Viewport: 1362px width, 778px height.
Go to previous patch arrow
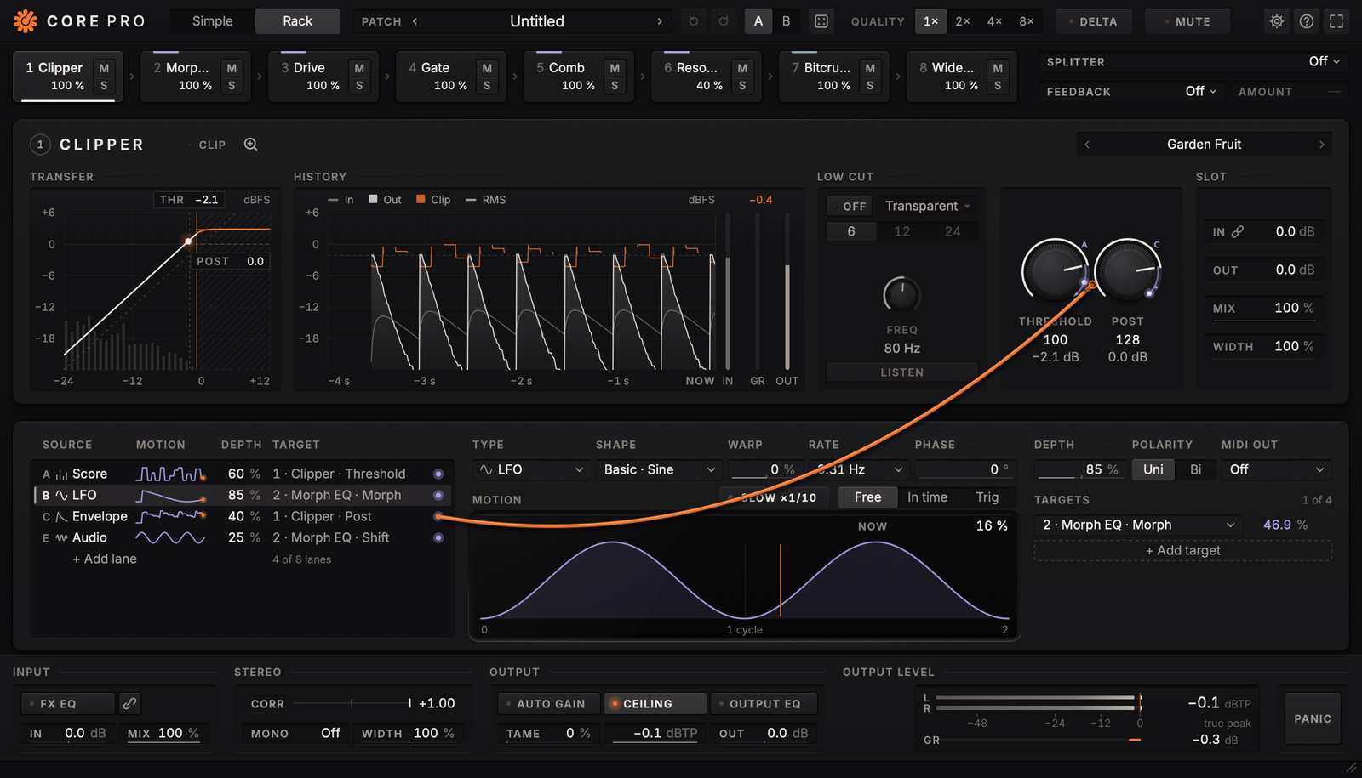[x=415, y=21]
